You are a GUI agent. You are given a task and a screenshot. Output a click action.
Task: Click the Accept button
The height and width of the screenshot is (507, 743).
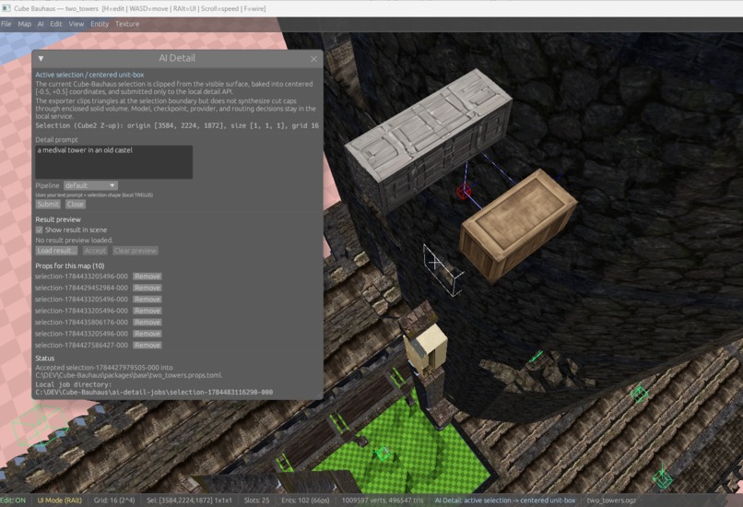(x=95, y=251)
